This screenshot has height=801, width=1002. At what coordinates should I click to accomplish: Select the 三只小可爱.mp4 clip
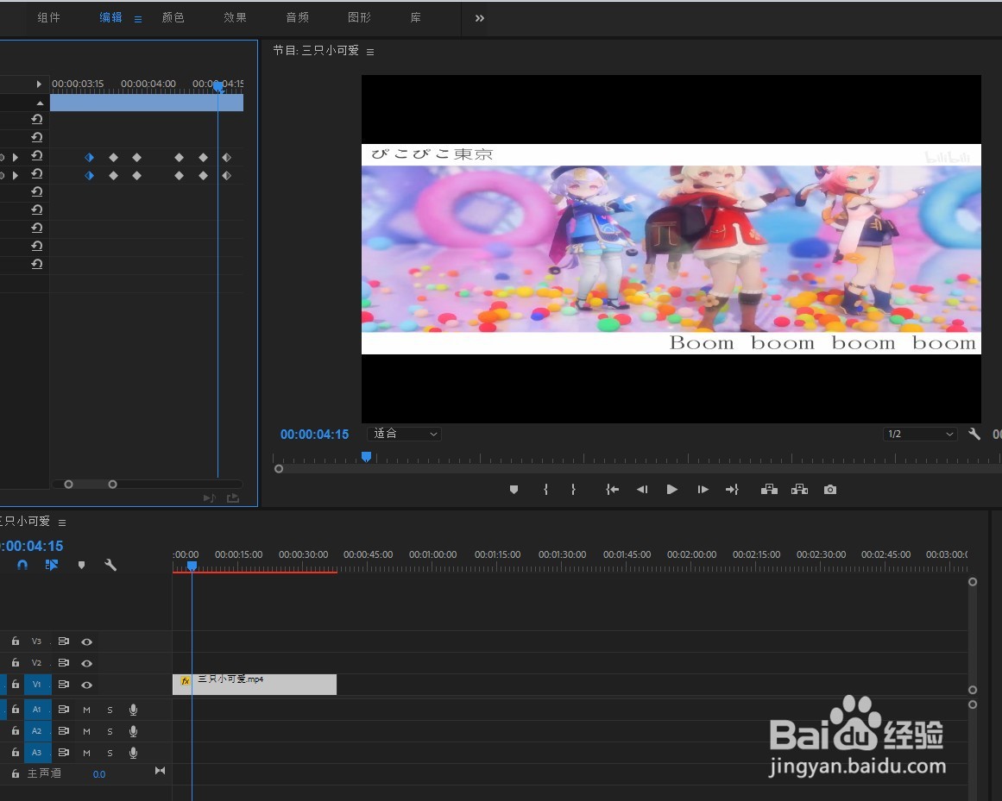(x=255, y=685)
